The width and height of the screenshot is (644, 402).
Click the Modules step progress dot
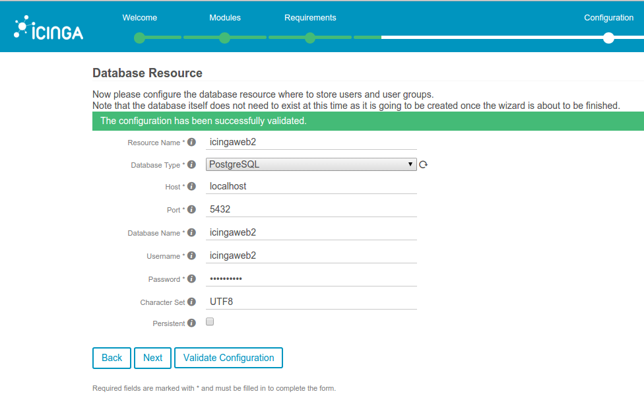(x=224, y=38)
